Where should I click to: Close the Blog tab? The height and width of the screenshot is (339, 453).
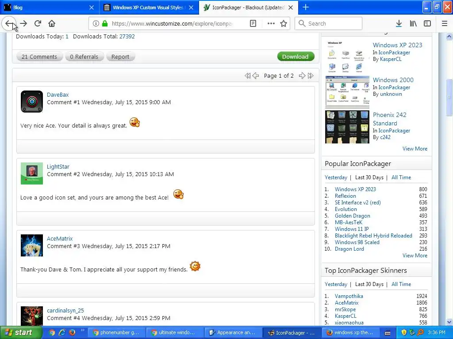click(91, 8)
